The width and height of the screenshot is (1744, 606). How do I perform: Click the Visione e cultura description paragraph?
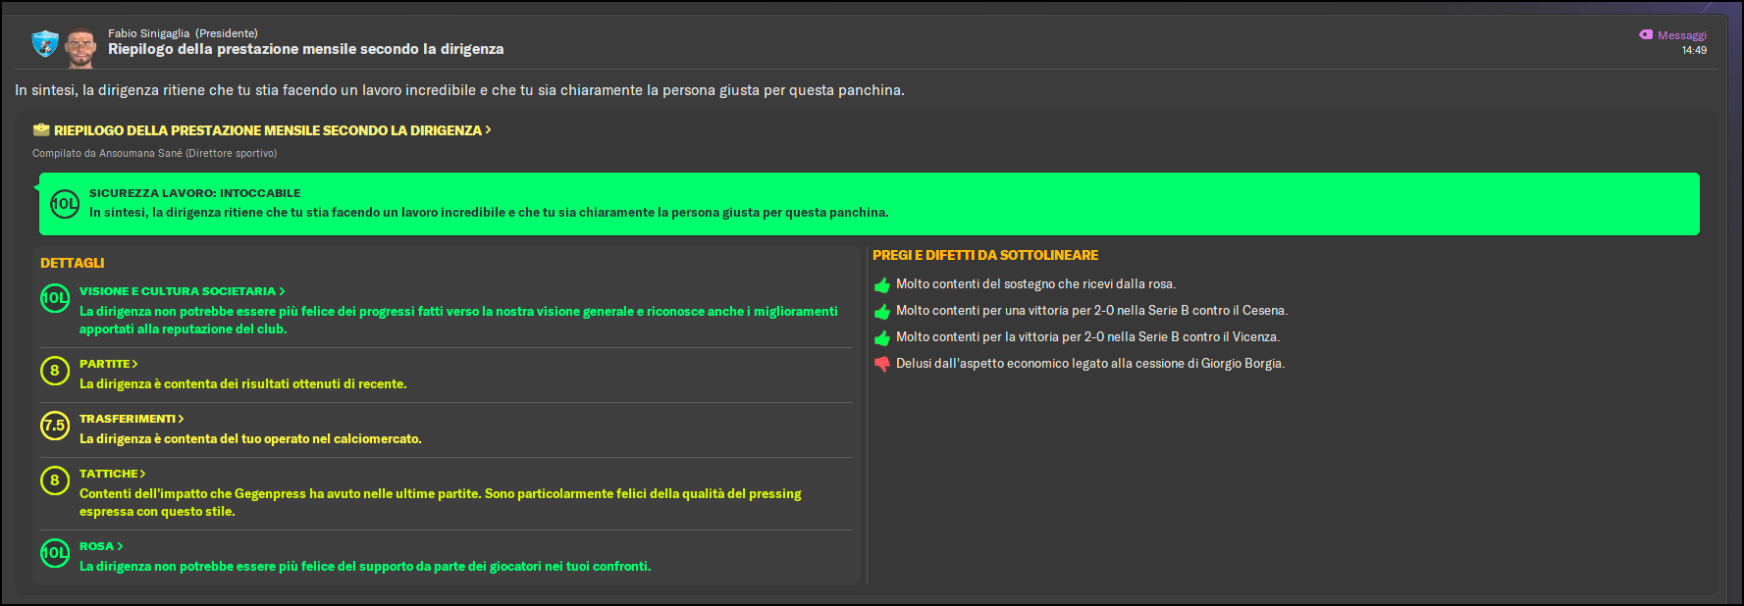tap(458, 321)
